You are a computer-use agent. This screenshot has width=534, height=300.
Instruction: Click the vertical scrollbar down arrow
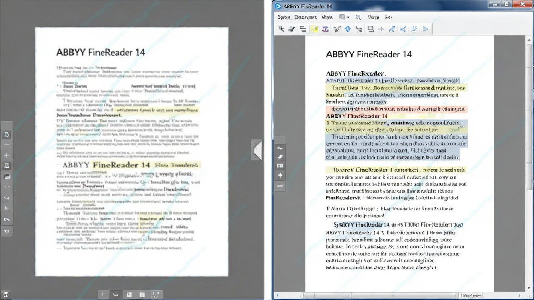[529, 287]
